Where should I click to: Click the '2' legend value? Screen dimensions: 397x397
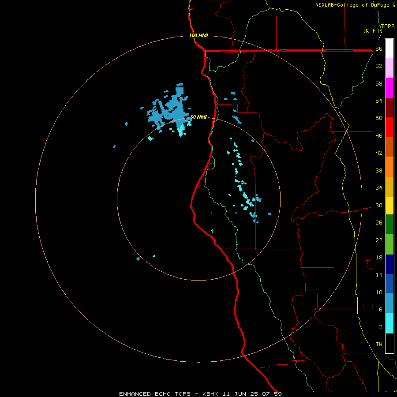[x=381, y=327]
